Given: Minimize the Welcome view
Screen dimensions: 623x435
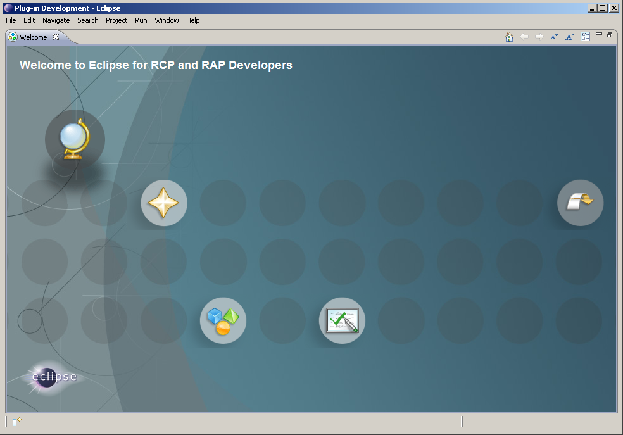Looking at the screenshot, I should [599, 34].
